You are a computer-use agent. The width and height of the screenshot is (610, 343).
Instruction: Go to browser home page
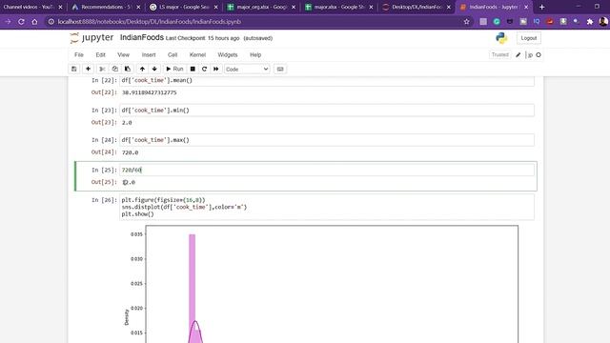pos(34,22)
